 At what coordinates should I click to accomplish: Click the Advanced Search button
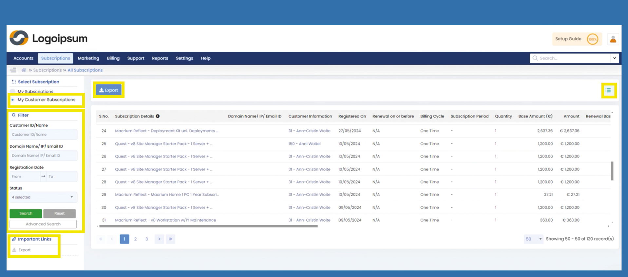coord(43,224)
